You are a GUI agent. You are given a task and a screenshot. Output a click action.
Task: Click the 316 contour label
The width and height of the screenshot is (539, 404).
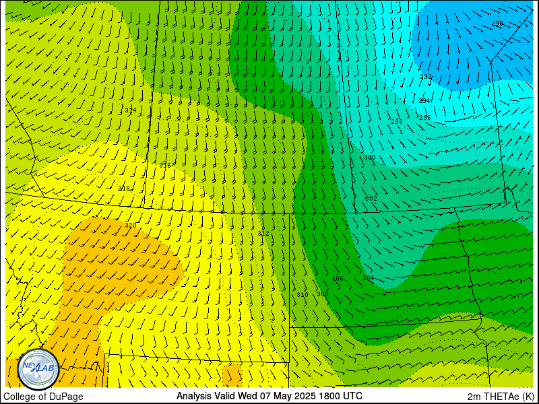[164, 165]
